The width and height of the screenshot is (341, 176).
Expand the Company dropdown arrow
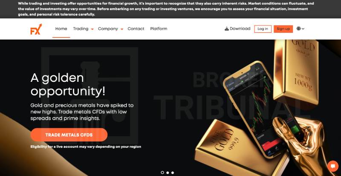[x=122, y=29]
